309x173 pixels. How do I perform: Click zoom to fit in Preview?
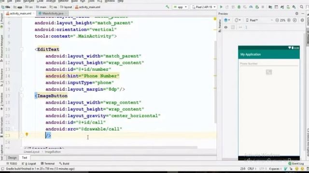[x=295, y=20]
